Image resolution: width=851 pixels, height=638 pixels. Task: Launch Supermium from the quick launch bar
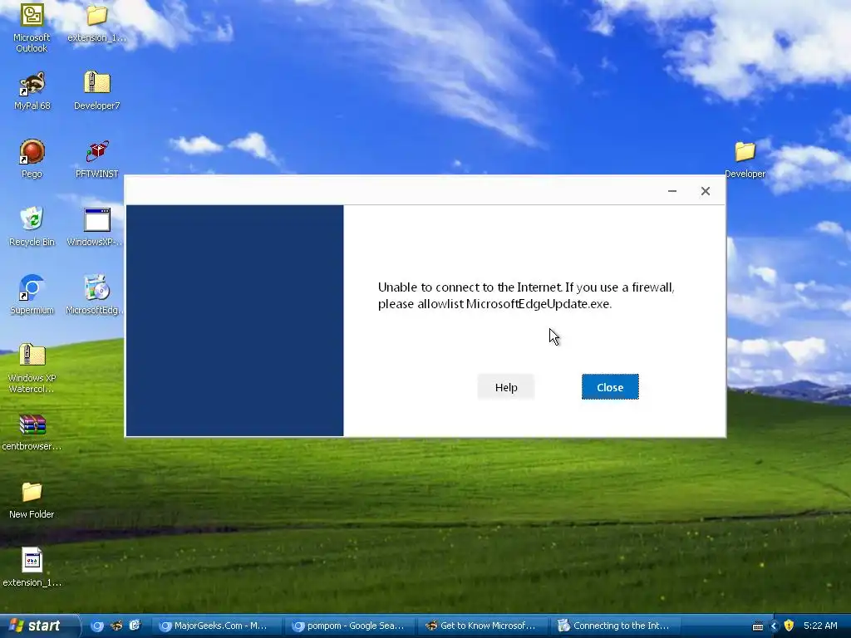[x=97, y=626]
